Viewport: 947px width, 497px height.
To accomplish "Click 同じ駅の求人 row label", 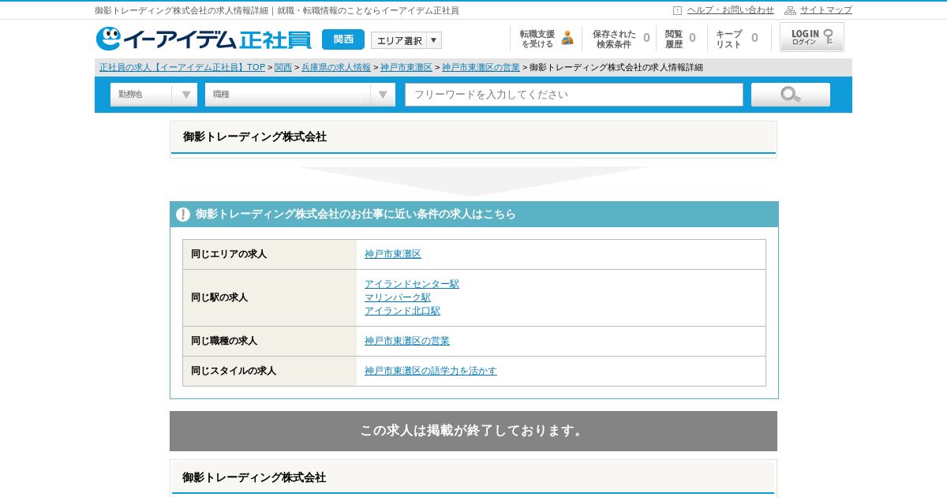I will [219, 297].
